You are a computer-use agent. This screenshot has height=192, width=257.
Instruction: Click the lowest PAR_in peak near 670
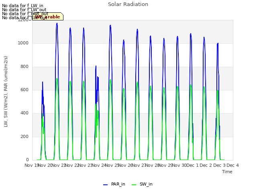[43, 82]
